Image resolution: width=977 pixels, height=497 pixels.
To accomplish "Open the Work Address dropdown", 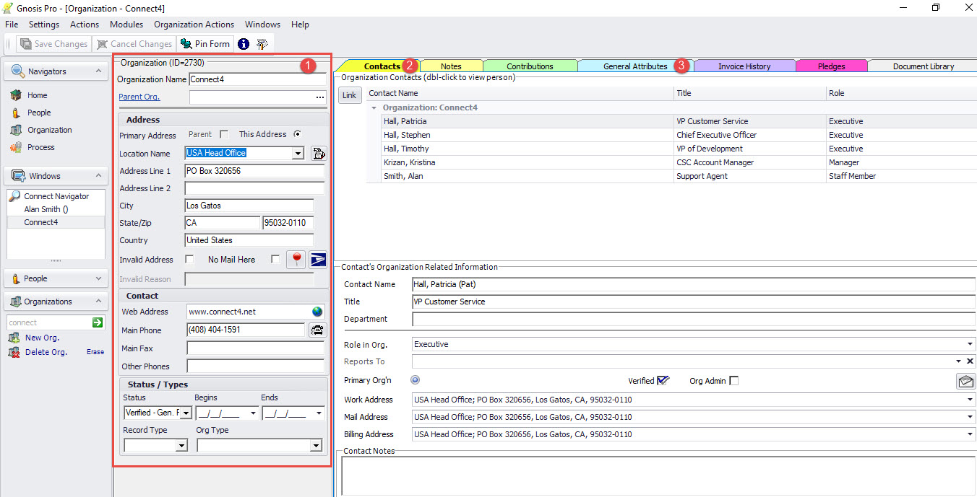I will tap(970, 400).
